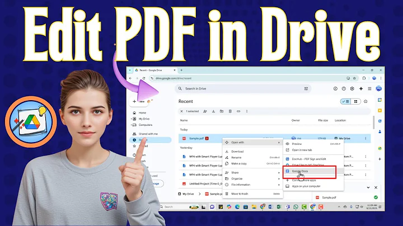
Task: Open the offline-ready status icon
Action: tap(335, 88)
